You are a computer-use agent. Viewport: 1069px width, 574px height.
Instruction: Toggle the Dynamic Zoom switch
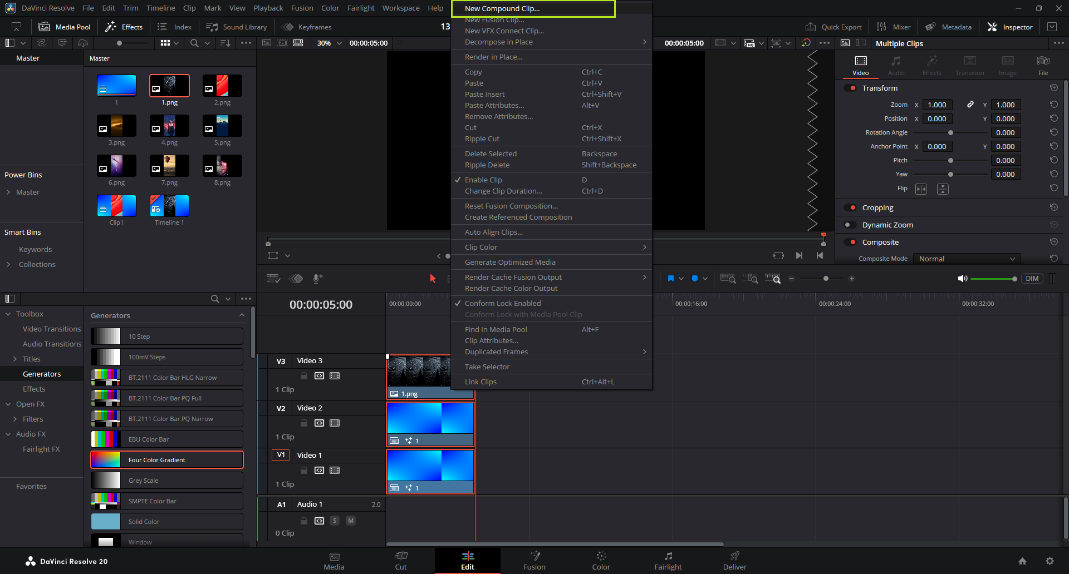[x=850, y=225]
